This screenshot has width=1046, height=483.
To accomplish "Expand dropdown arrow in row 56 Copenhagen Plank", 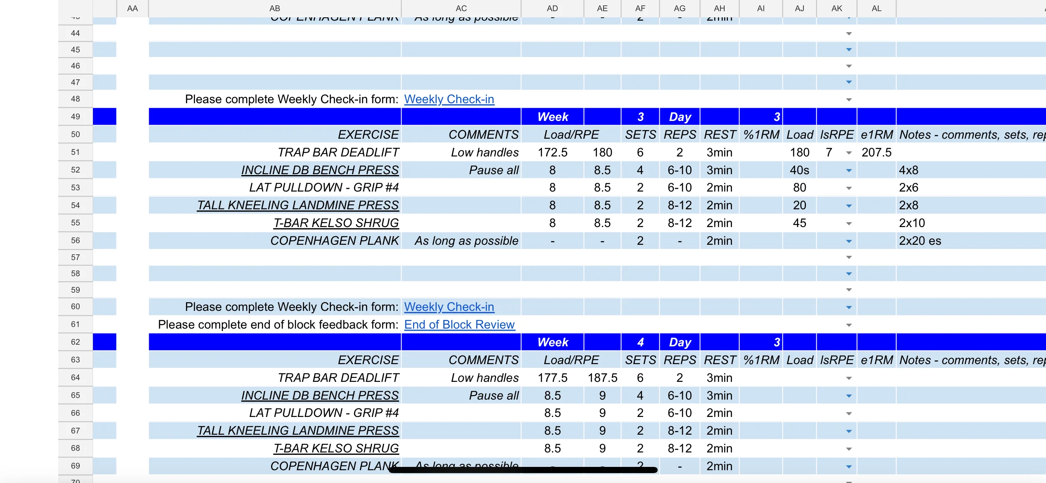I will [x=849, y=241].
